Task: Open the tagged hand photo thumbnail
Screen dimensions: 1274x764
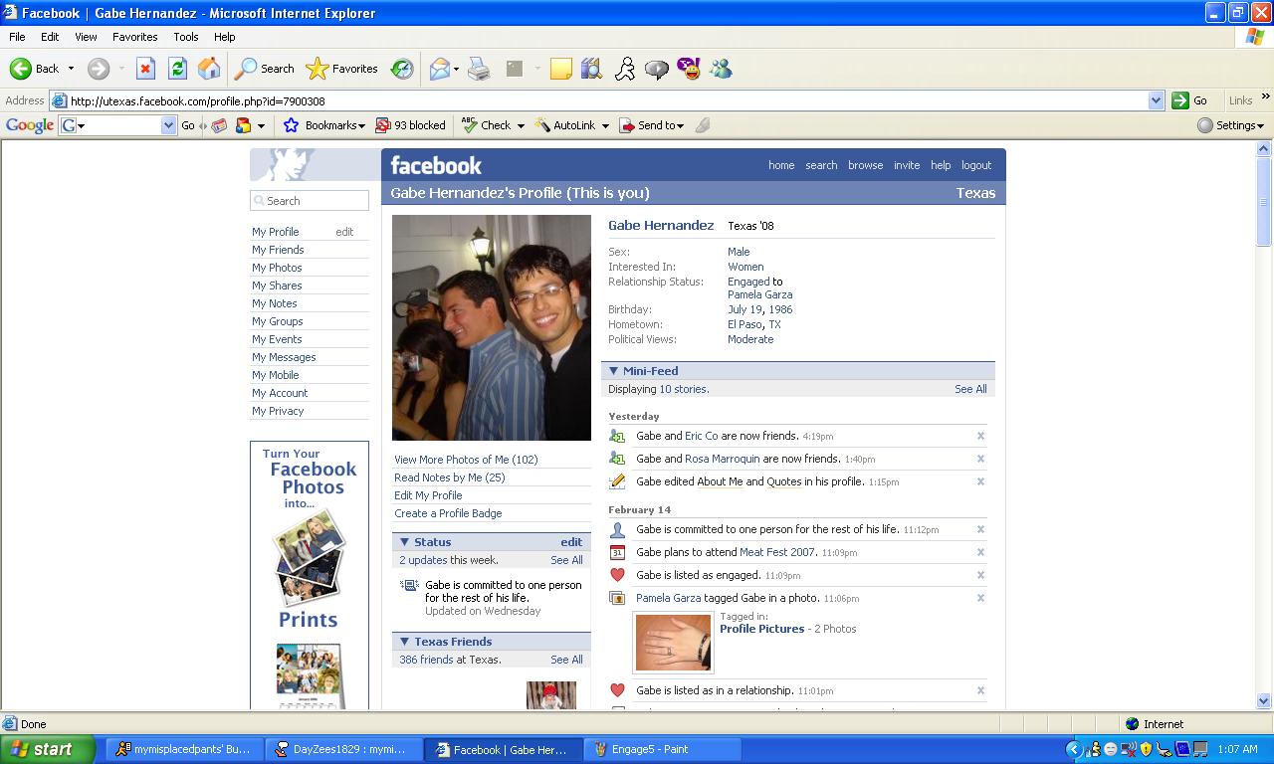Action: (x=674, y=643)
